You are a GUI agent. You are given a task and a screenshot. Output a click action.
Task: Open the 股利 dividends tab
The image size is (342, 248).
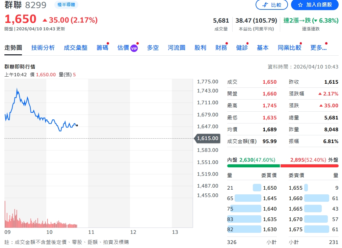[200, 48]
